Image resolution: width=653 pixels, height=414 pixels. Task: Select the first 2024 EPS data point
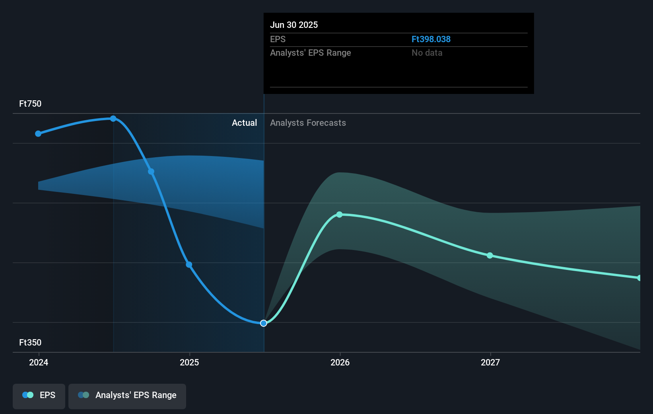point(38,134)
